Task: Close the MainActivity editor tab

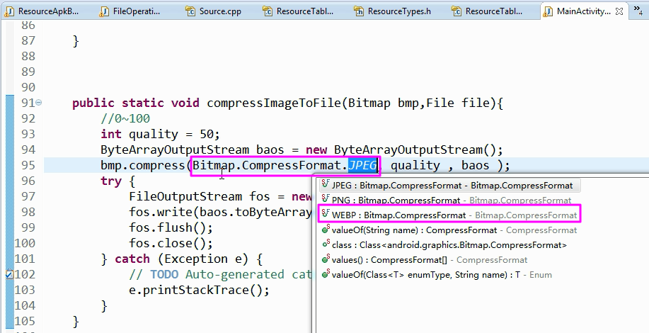Action: (x=619, y=11)
